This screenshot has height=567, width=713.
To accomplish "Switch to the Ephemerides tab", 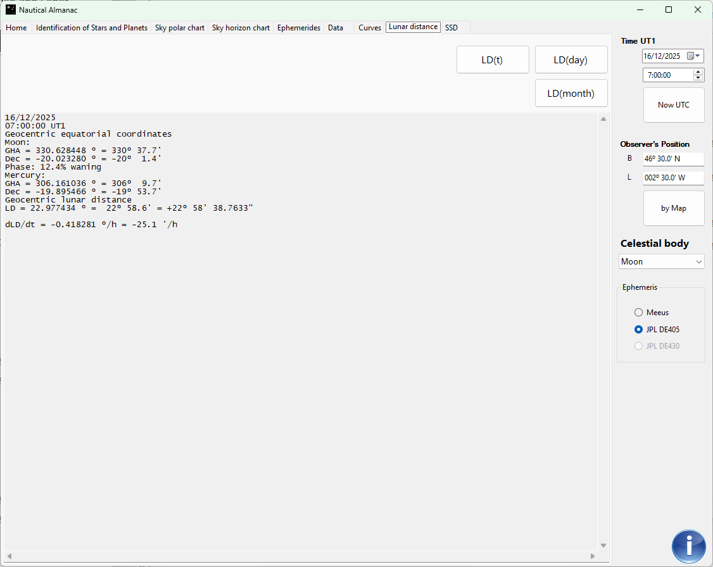I will tap(298, 28).
